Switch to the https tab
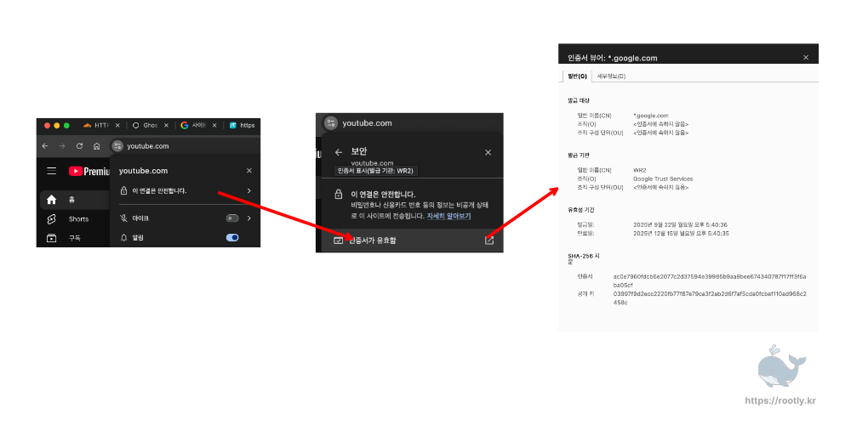Screen dimensions: 851x425 coord(242,125)
